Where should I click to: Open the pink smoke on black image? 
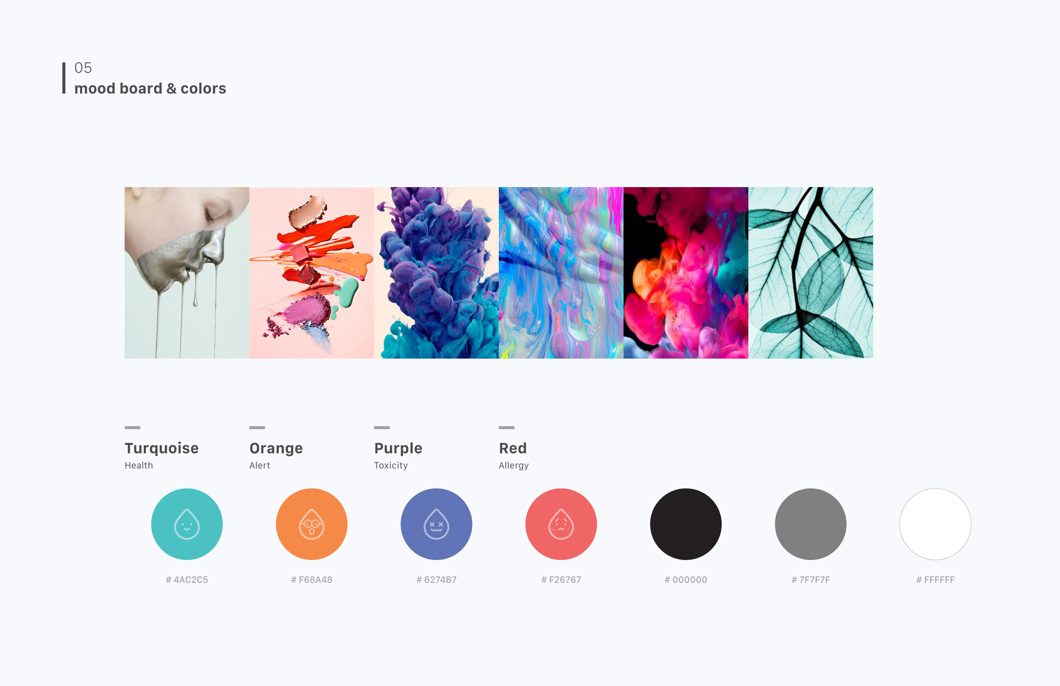[x=685, y=272]
